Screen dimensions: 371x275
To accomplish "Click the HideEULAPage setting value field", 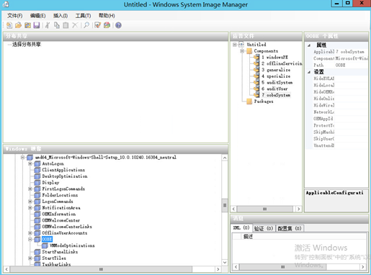I will click(351, 78).
